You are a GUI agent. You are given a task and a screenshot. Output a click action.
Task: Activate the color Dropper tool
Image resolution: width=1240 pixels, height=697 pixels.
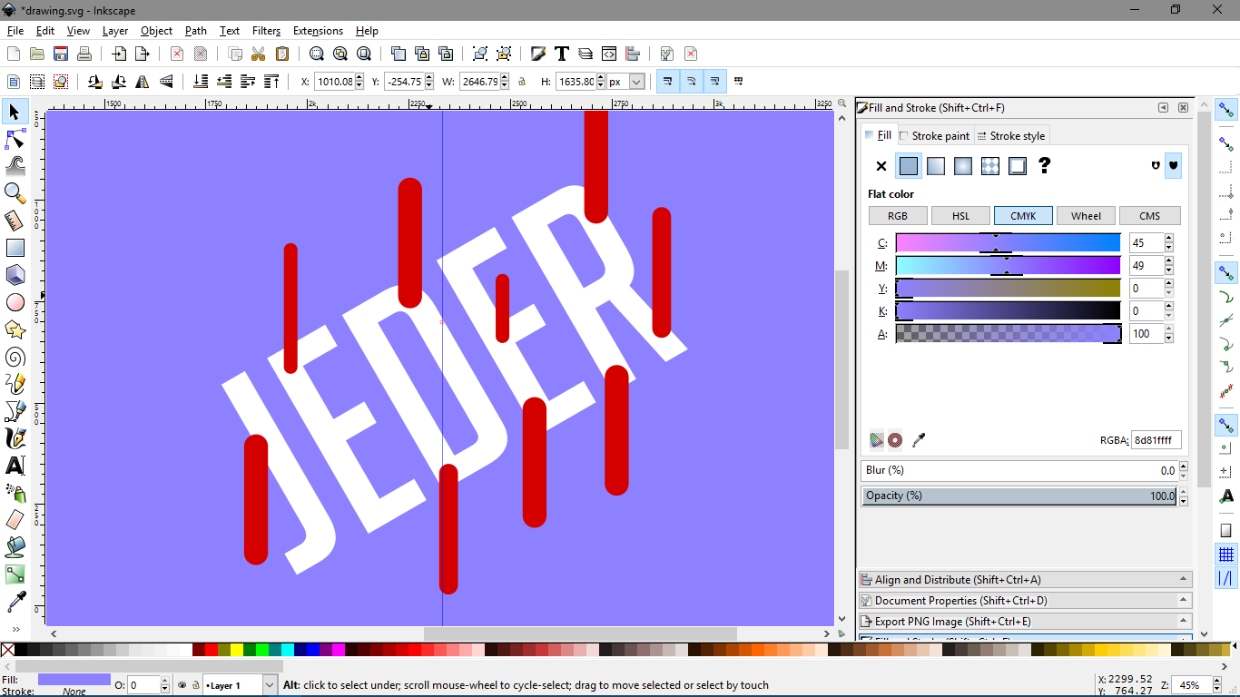click(x=15, y=602)
